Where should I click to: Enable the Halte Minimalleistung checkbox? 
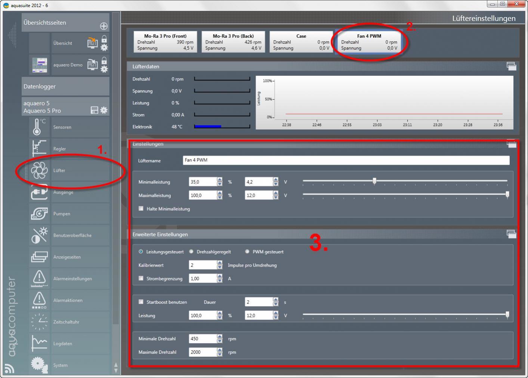[141, 208]
